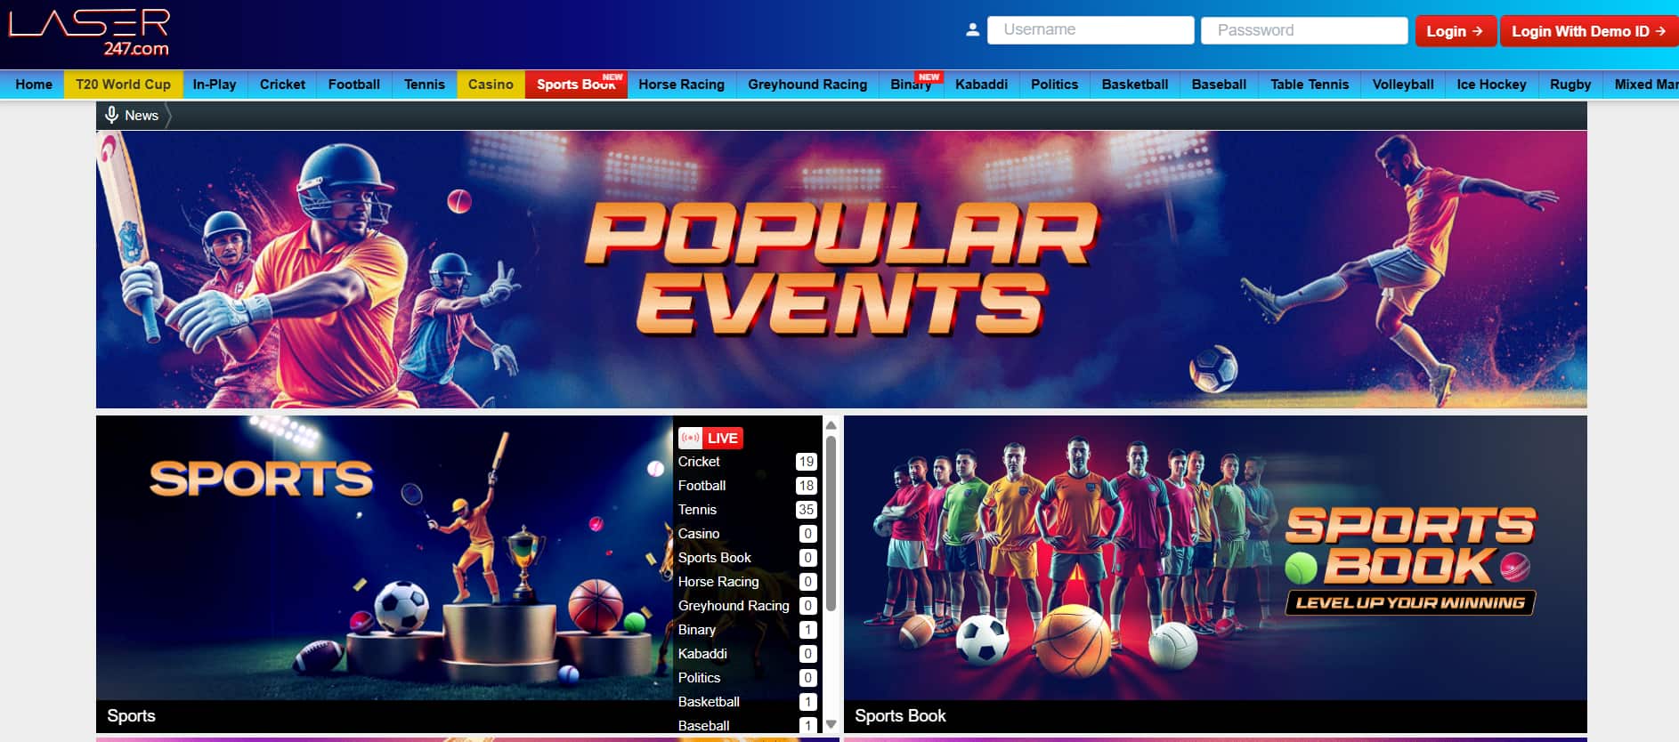Image resolution: width=1679 pixels, height=742 pixels.
Task: Open the T20 World Cup tab
Action: 123,85
